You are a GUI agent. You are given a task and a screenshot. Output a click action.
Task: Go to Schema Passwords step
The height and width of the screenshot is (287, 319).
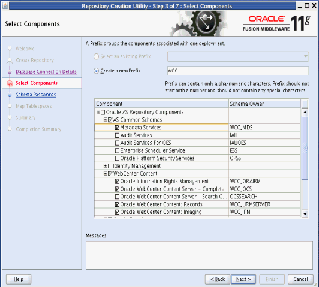[36, 95]
